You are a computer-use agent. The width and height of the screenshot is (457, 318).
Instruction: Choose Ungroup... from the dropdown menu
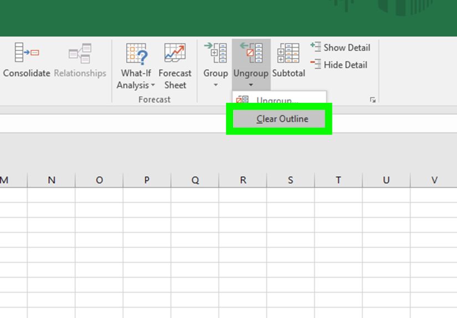click(x=279, y=99)
